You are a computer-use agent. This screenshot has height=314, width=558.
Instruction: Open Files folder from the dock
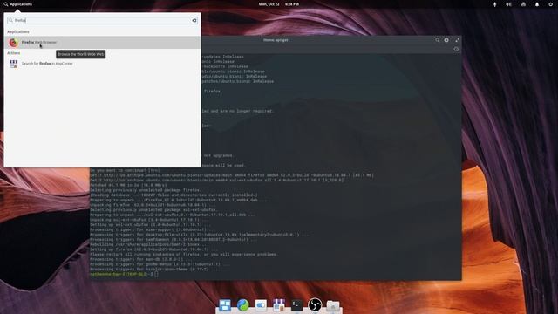[x=333, y=305]
